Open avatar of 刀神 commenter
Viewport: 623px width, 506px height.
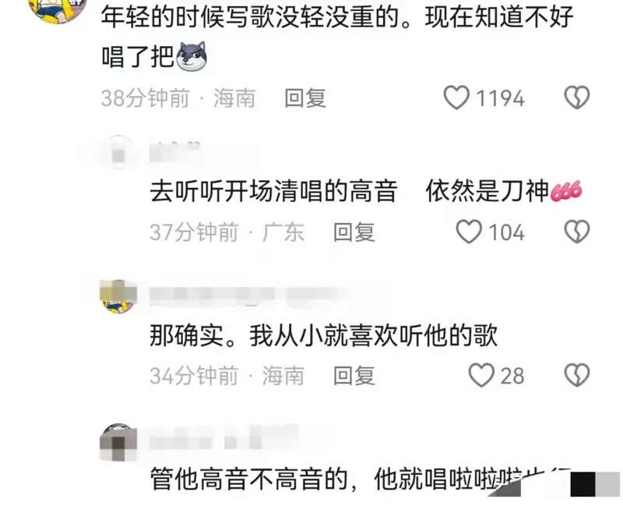[x=118, y=153]
